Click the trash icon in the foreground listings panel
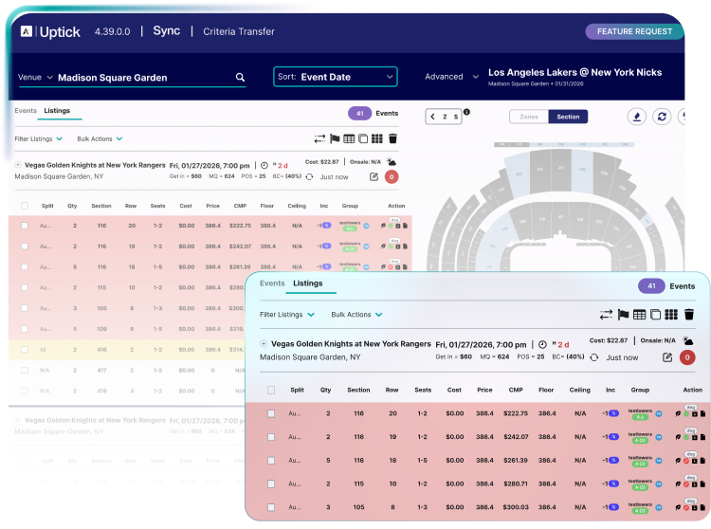The image size is (711, 529). pos(689,315)
